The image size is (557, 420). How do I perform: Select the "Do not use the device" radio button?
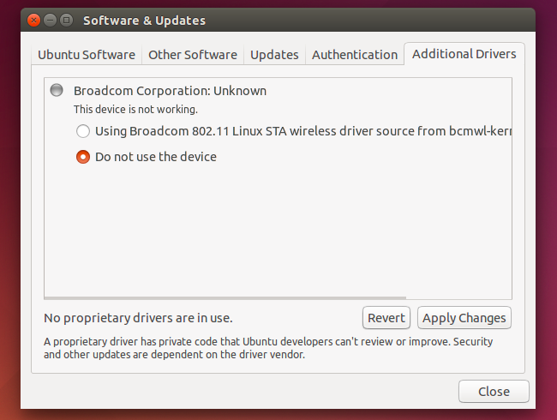coord(83,157)
